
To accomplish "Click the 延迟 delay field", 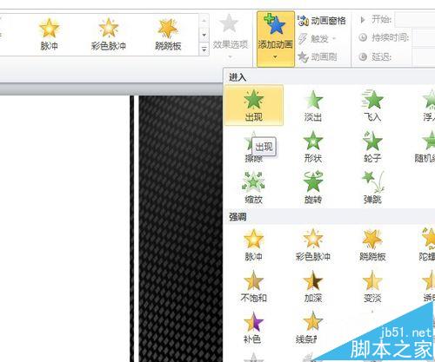I will pyautogui.click(x=424, y=56).
